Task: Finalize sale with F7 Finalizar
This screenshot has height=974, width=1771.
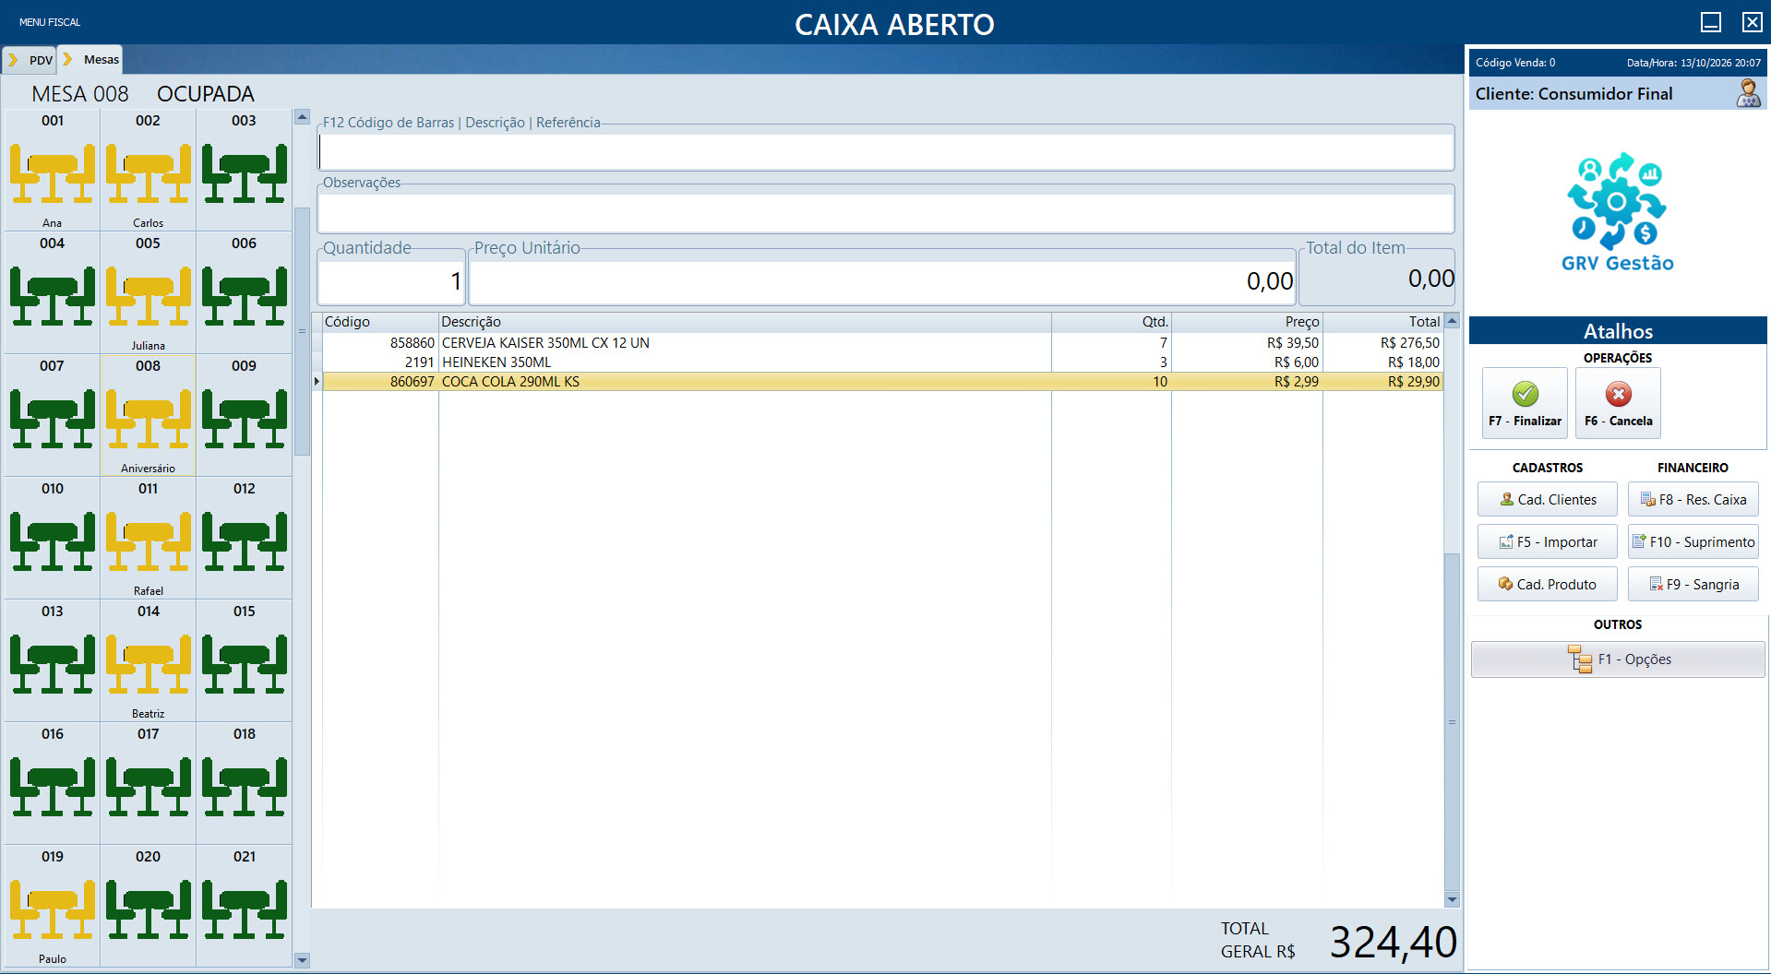Action: pos(1525,403)
